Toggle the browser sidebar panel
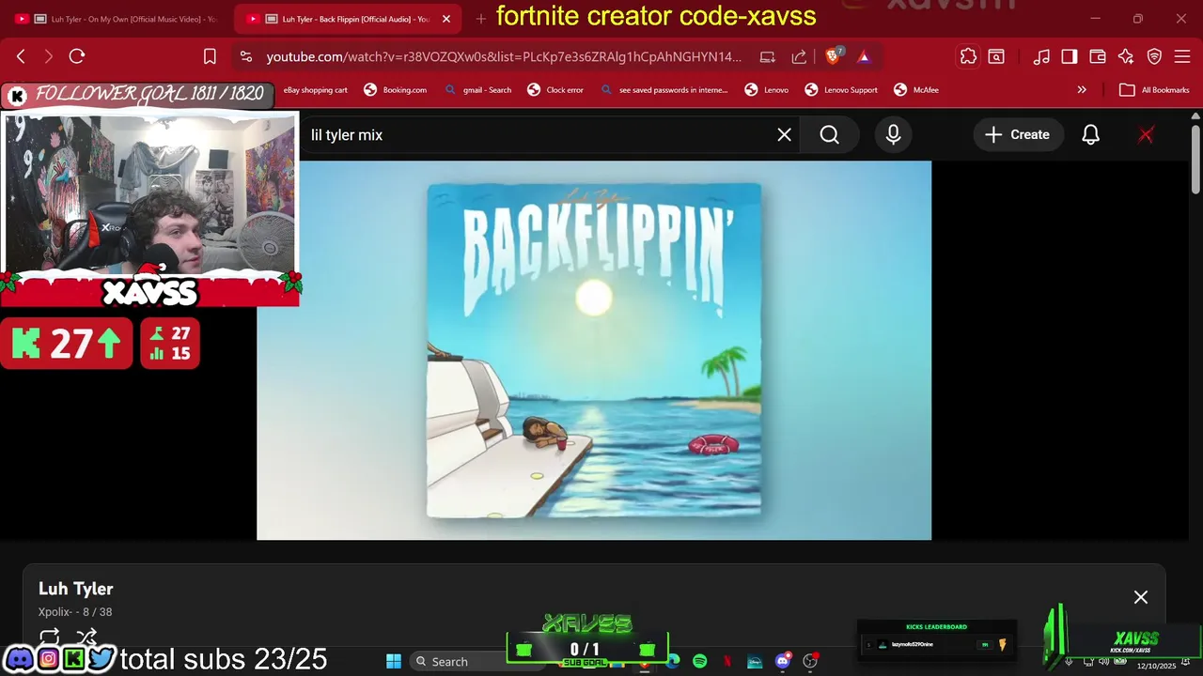 point(1070,56)
